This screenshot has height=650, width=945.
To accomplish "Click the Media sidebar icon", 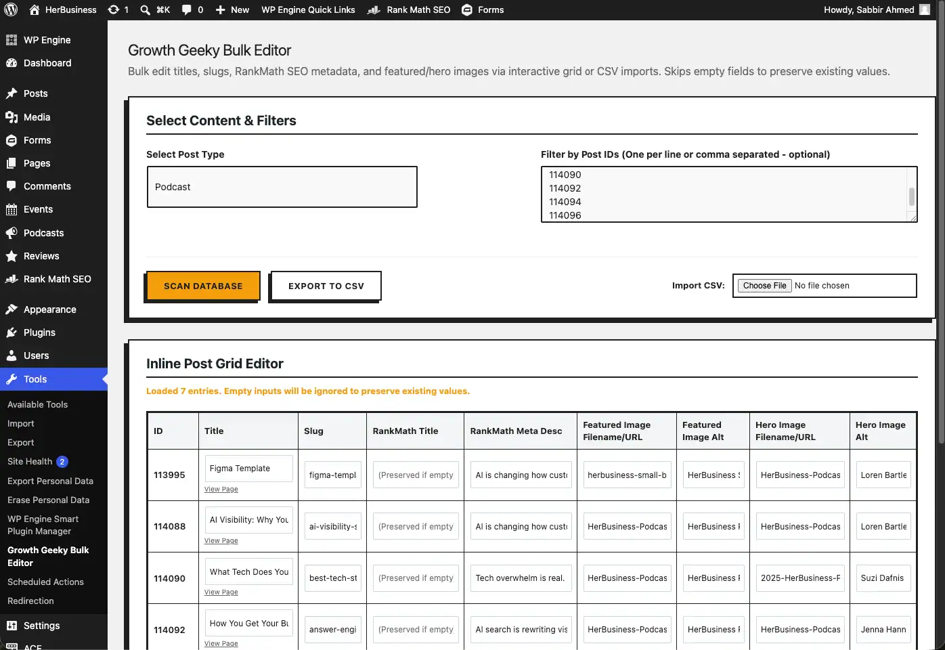I will [x=12, y=117].
